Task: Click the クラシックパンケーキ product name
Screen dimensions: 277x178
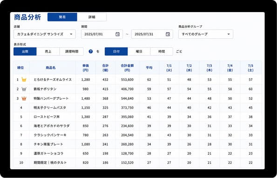Action: (x=50, y=135)
